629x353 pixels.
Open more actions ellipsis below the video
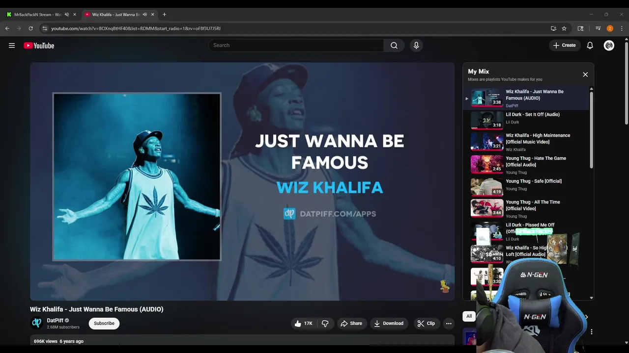[x=449, y=324]
